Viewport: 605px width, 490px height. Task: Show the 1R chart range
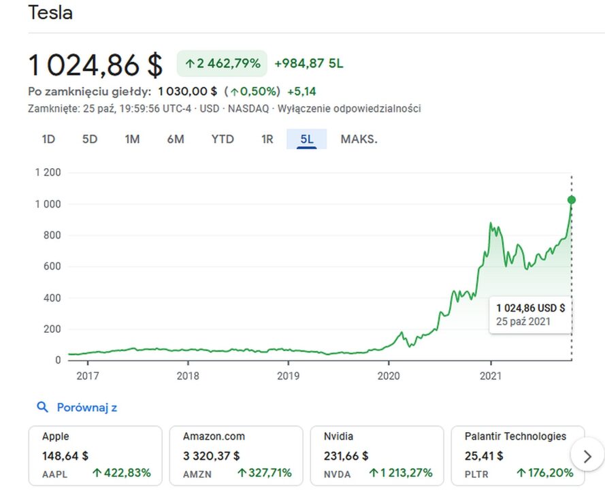pos(267,139)
